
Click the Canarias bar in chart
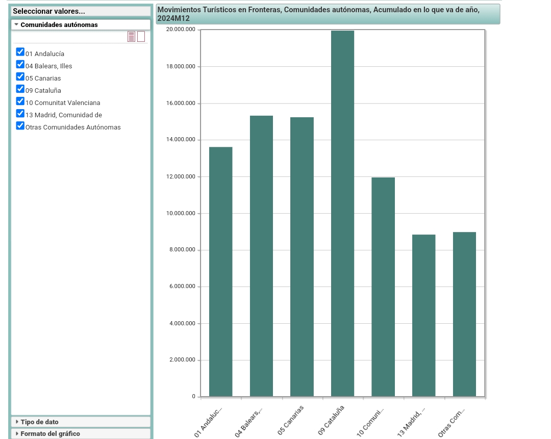(x=302, y=257)
